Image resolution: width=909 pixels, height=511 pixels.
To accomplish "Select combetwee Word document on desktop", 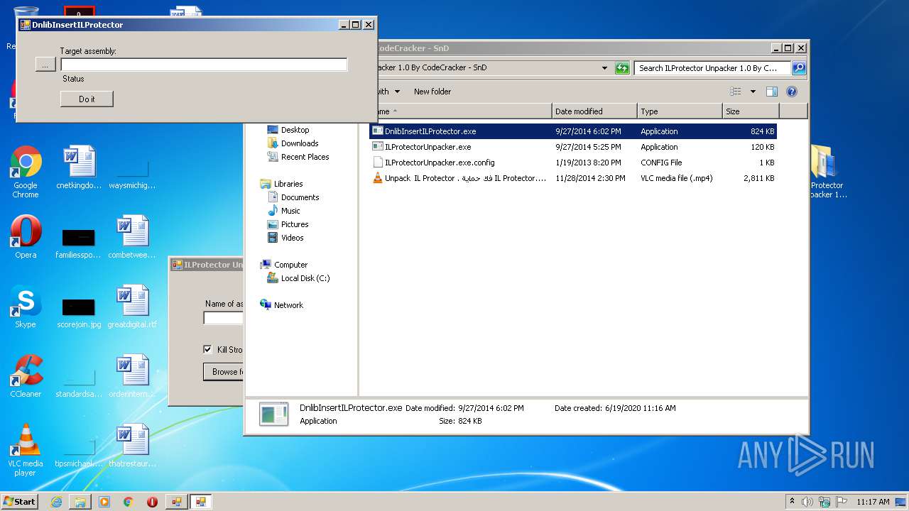I will coord(132,237).
